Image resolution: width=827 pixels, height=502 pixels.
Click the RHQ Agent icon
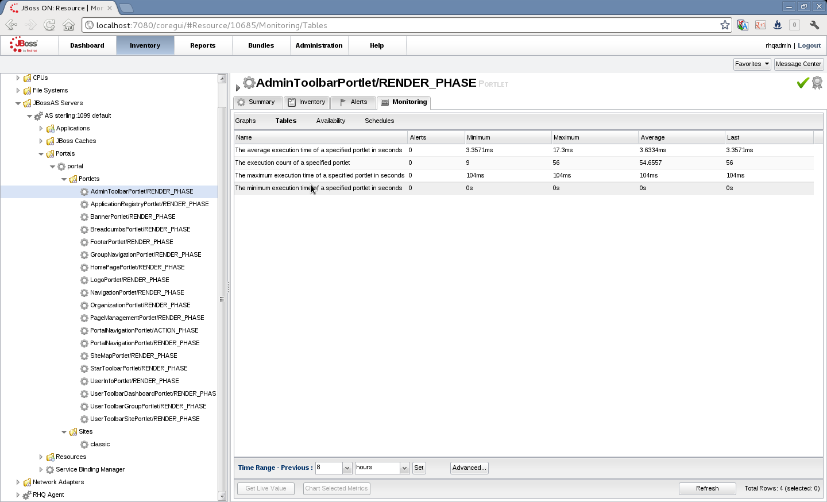click(x=27, y=495)
